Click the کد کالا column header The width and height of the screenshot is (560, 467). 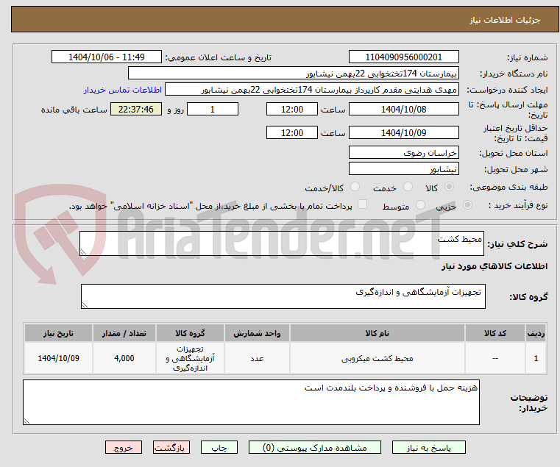[495, 333]
